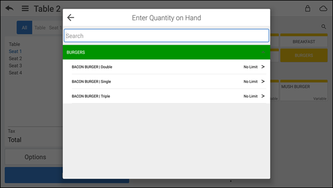Select Seat 4 in the order list
The image size is (333, 188).
15,73
